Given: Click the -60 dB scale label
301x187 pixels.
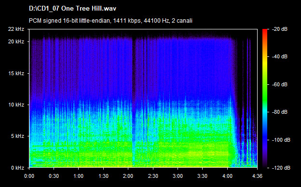Looking at the screenshot, I should tap(280, 84).
